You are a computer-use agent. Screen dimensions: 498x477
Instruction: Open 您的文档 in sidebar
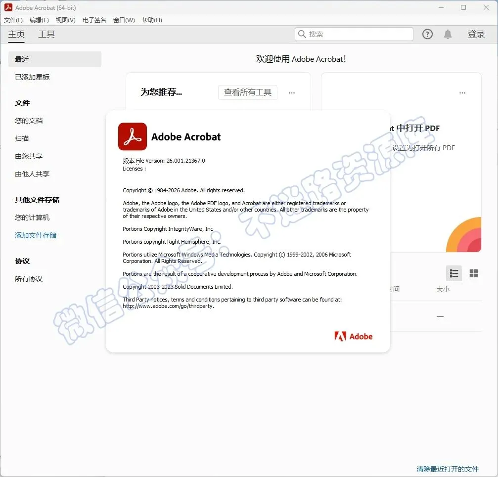29,121
